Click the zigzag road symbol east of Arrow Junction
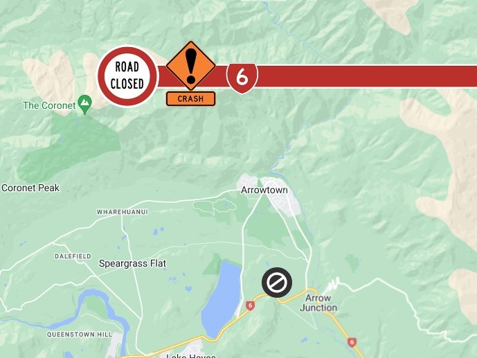The height and width of the screenshot is (358, 477). pyautogui.click(x=333, y=284)
